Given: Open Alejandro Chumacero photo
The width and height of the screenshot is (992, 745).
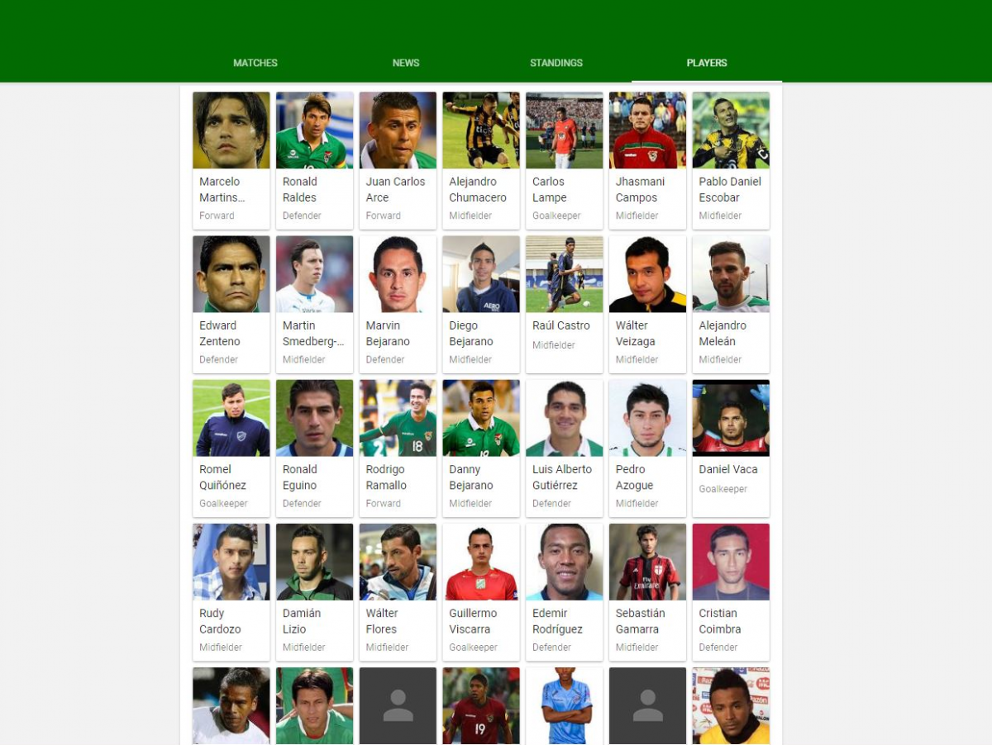Looking at the screenshot, I should coord(481,130).
